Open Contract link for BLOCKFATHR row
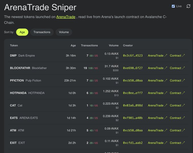Screen dimensions: 193x153 pyautogui.click(x=177, y=68)
